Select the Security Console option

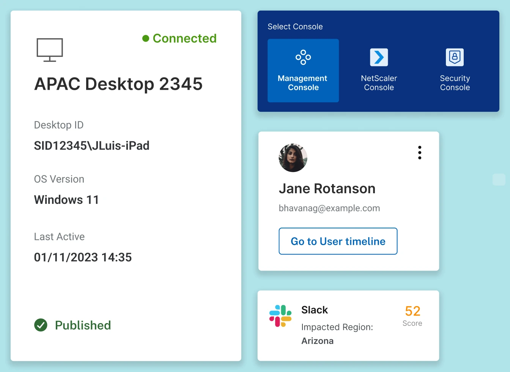point(455,70)
